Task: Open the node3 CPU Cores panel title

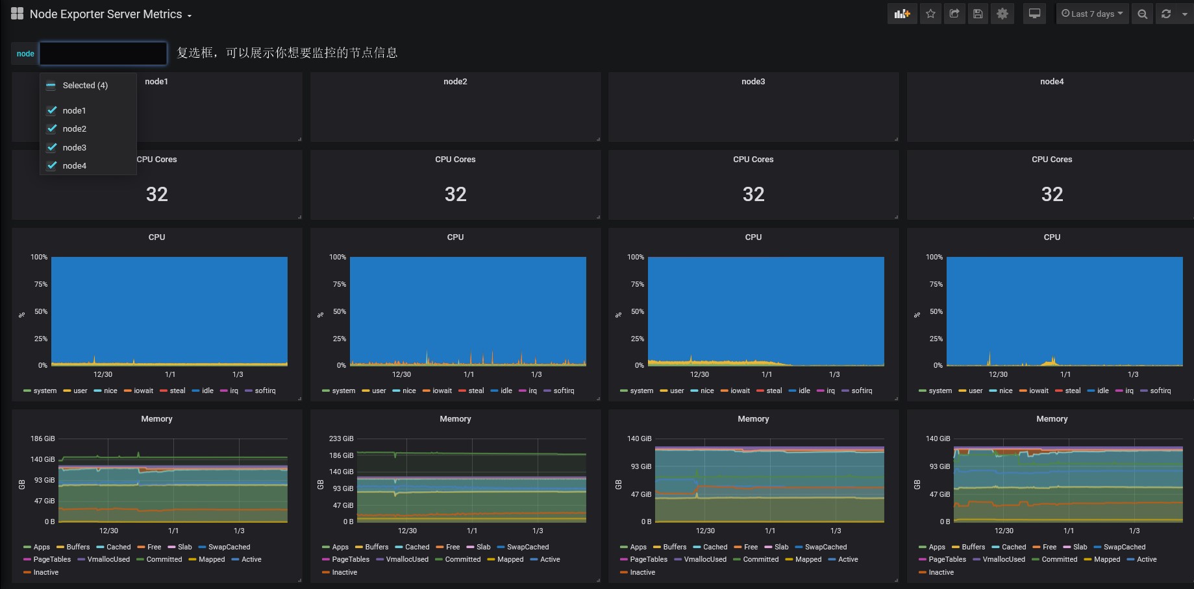Action: point(753,159)
